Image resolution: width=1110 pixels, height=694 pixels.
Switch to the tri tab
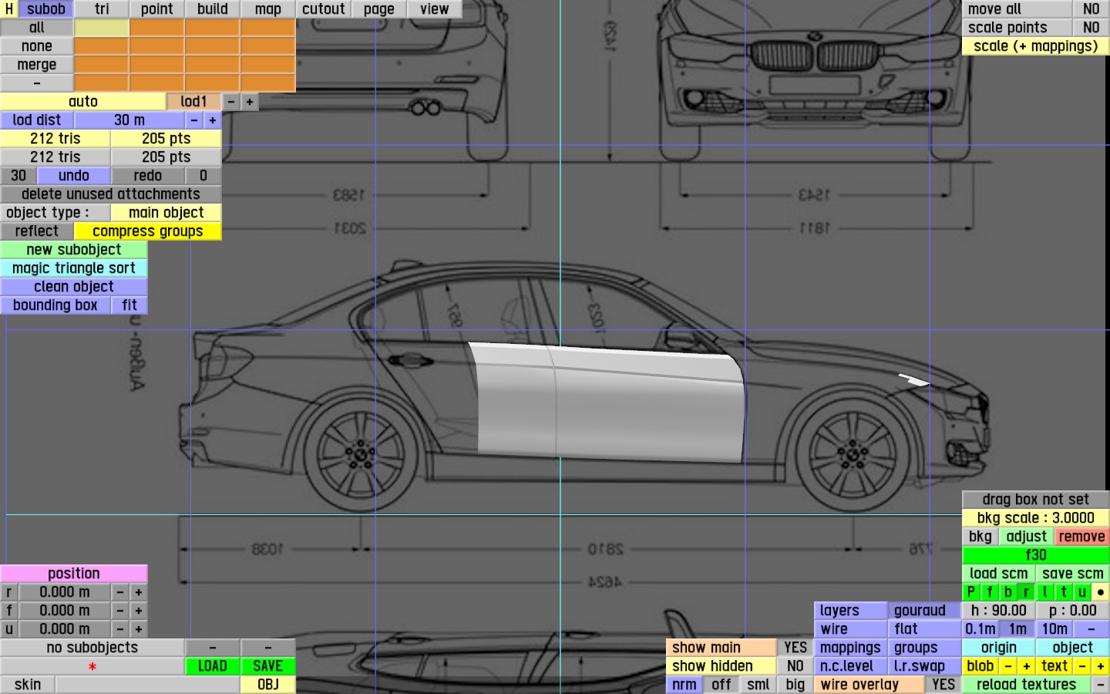[102, 9]
